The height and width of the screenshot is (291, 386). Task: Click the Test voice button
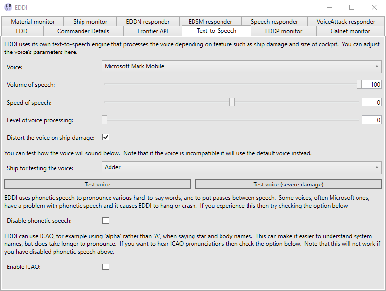[98, 184]
